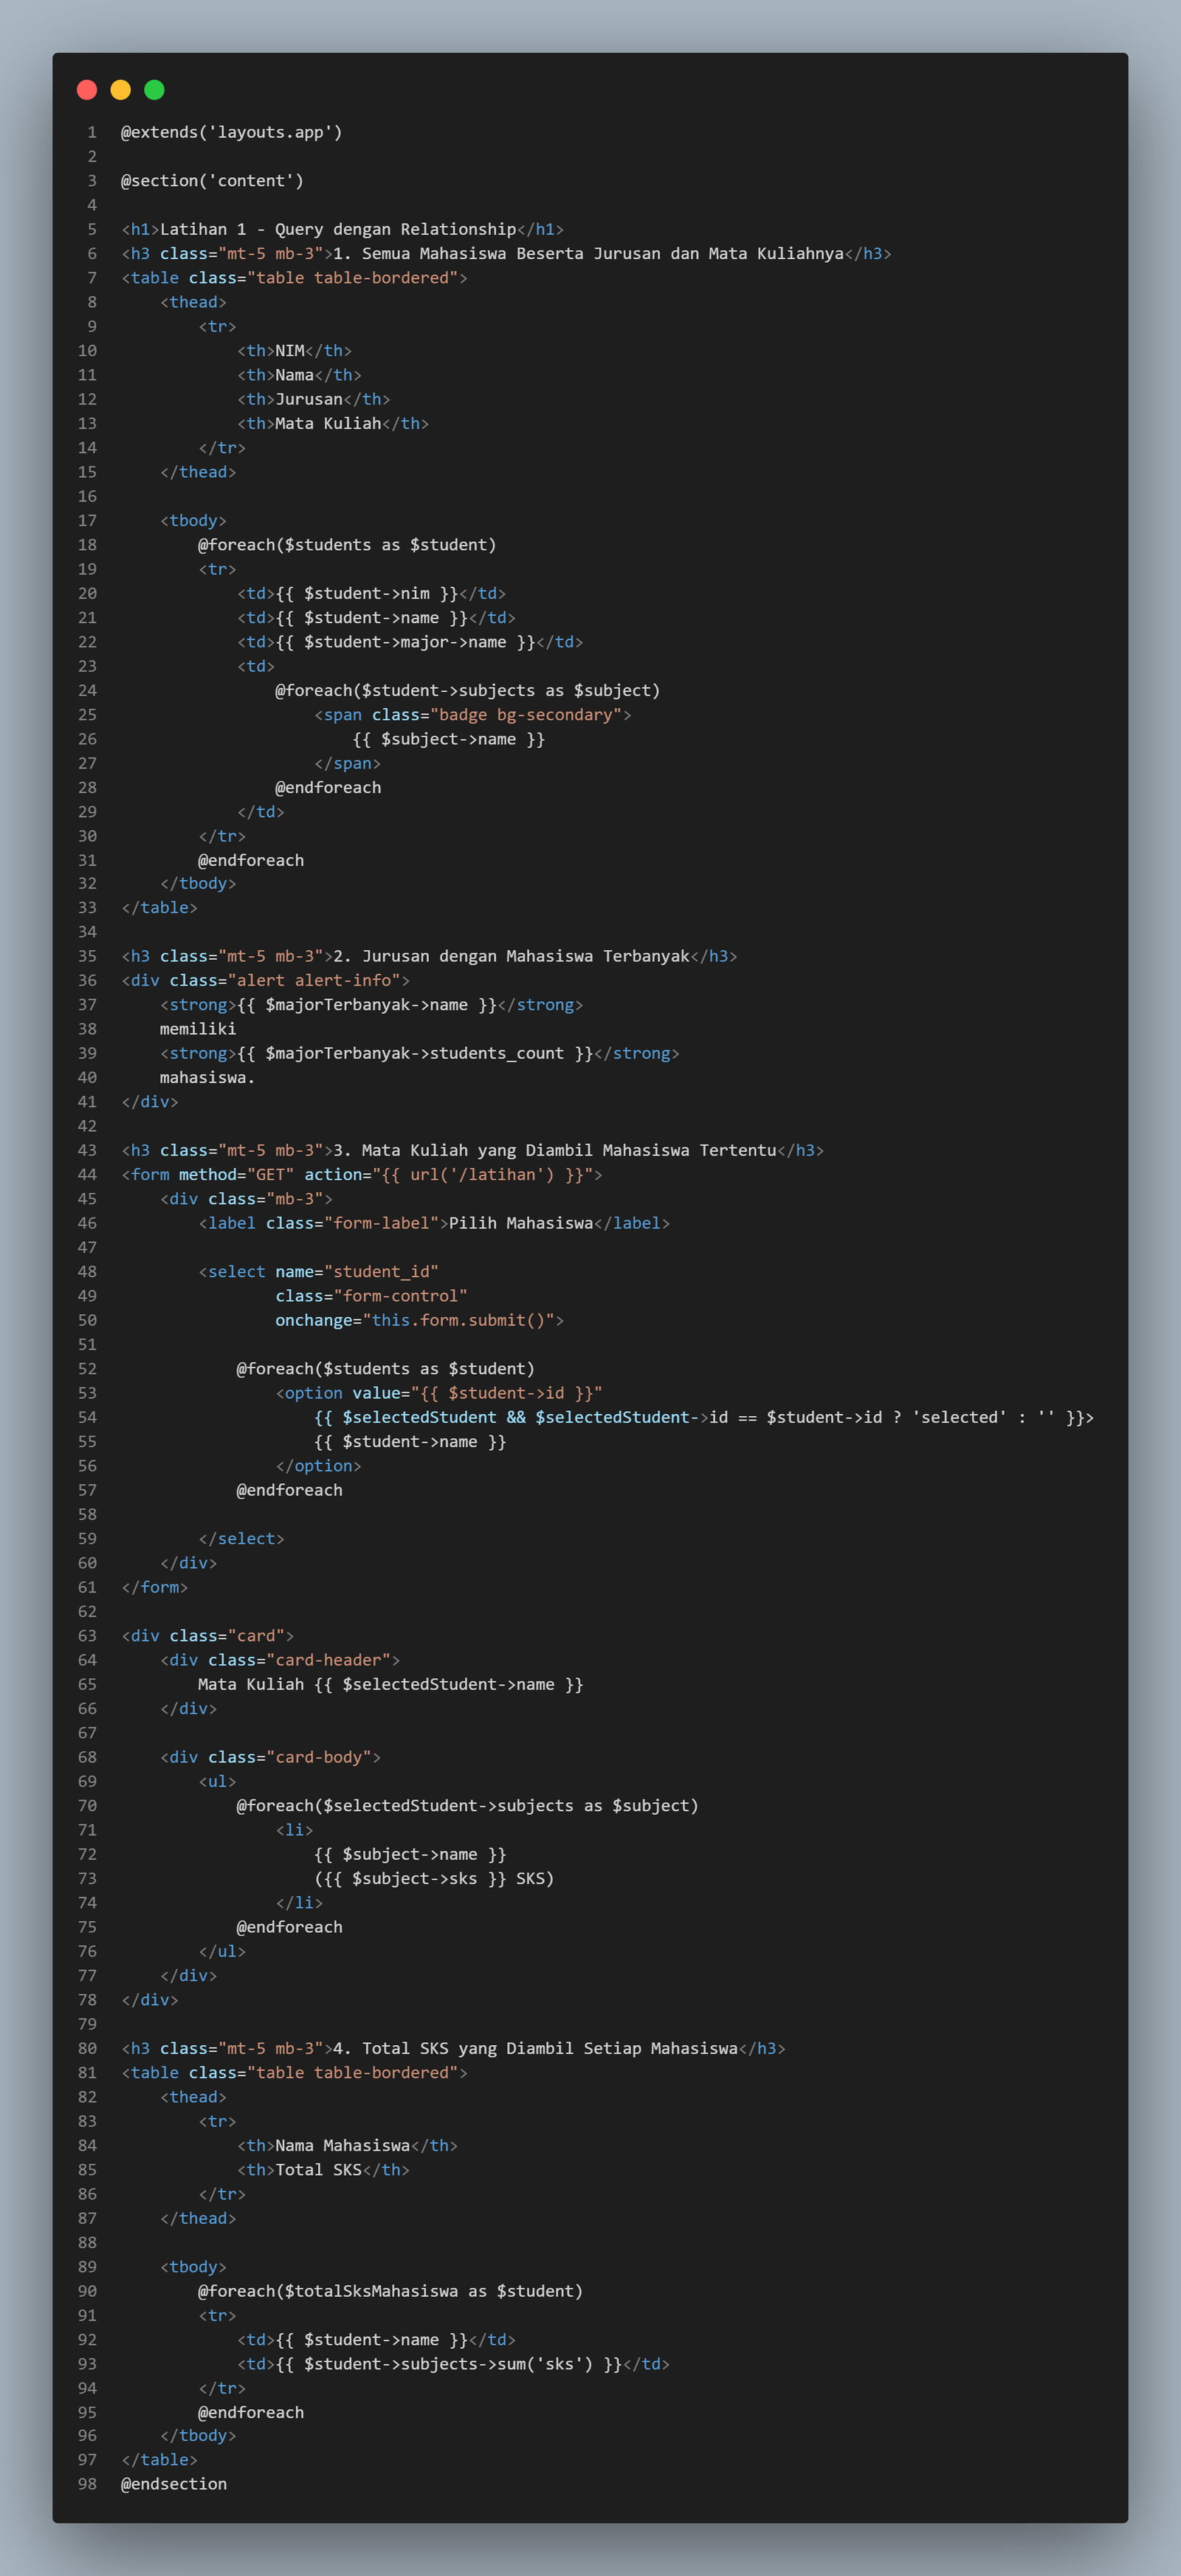This screenshot has width=1181, height=2576.
Task: Click "$majorTerbanyak->students_count" expression
Action: [x=415, y=1053]
